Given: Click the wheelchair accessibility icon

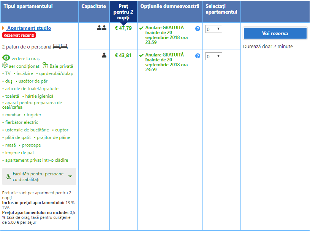Looking at the screenshot, I should click(x=8, y=176).
